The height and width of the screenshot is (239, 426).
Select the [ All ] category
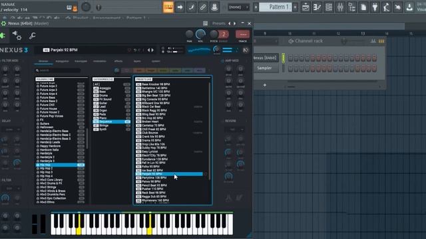(x=111, y=84)
